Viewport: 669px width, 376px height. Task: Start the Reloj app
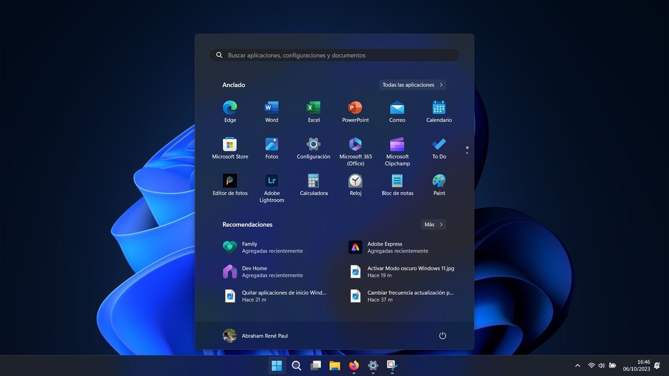(x=355, y=184)
